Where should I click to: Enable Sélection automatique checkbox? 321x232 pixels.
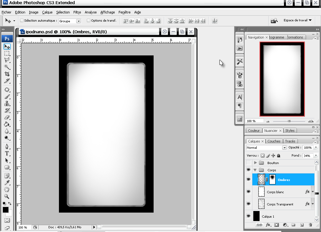22,20
